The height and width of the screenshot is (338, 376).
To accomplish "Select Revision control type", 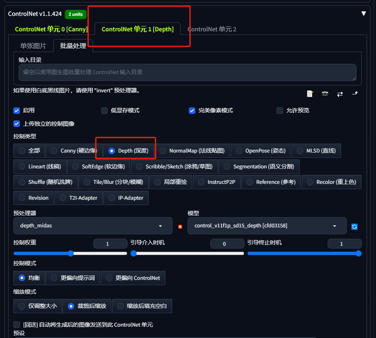I will coord(34,198).
